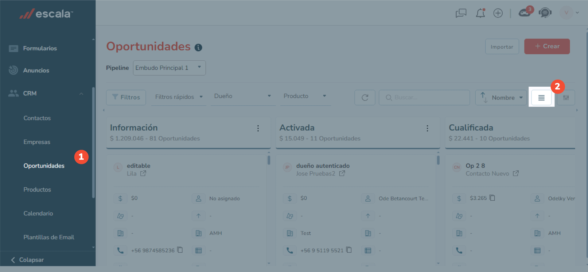Open the Dueño filter dropdown
This screenshot has height=272, width=588.
(x=243, y=96)
